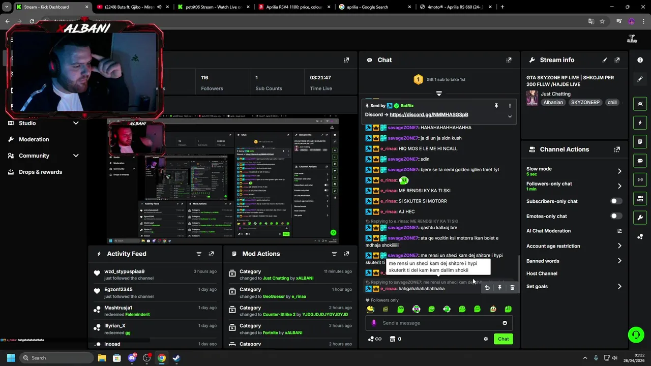Focus the Send a message field

coord(439,323)
